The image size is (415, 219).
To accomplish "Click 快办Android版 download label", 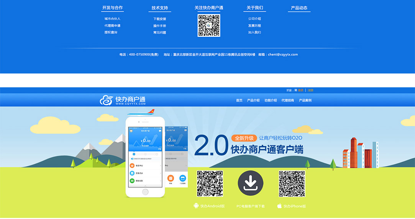I will [213, 206].
